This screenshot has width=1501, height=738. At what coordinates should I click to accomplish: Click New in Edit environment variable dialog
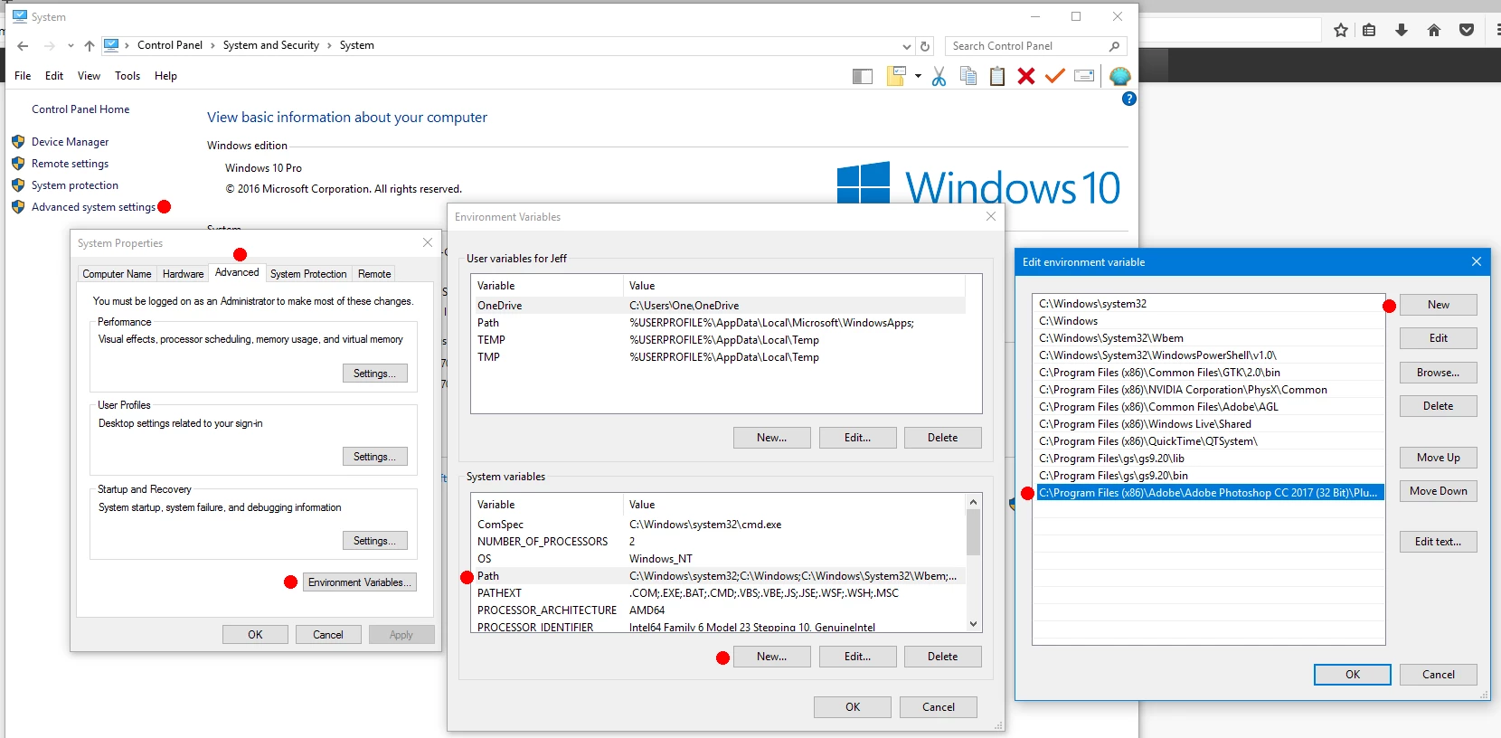1438,305
